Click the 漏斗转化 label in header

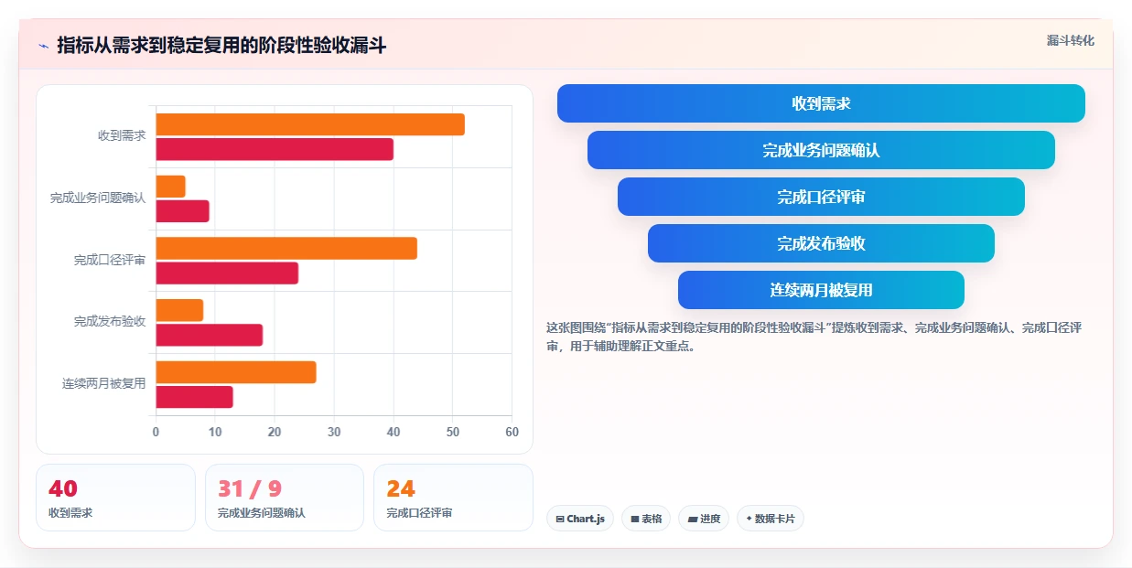coord(1070,40)
